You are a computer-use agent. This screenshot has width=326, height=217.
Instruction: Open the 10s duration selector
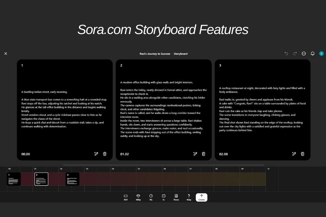[151, 198]
